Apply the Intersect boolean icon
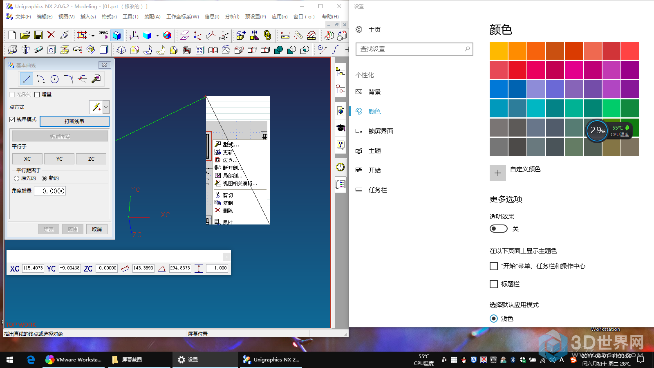The image size is (654, 368). click(x=305, y=50)
